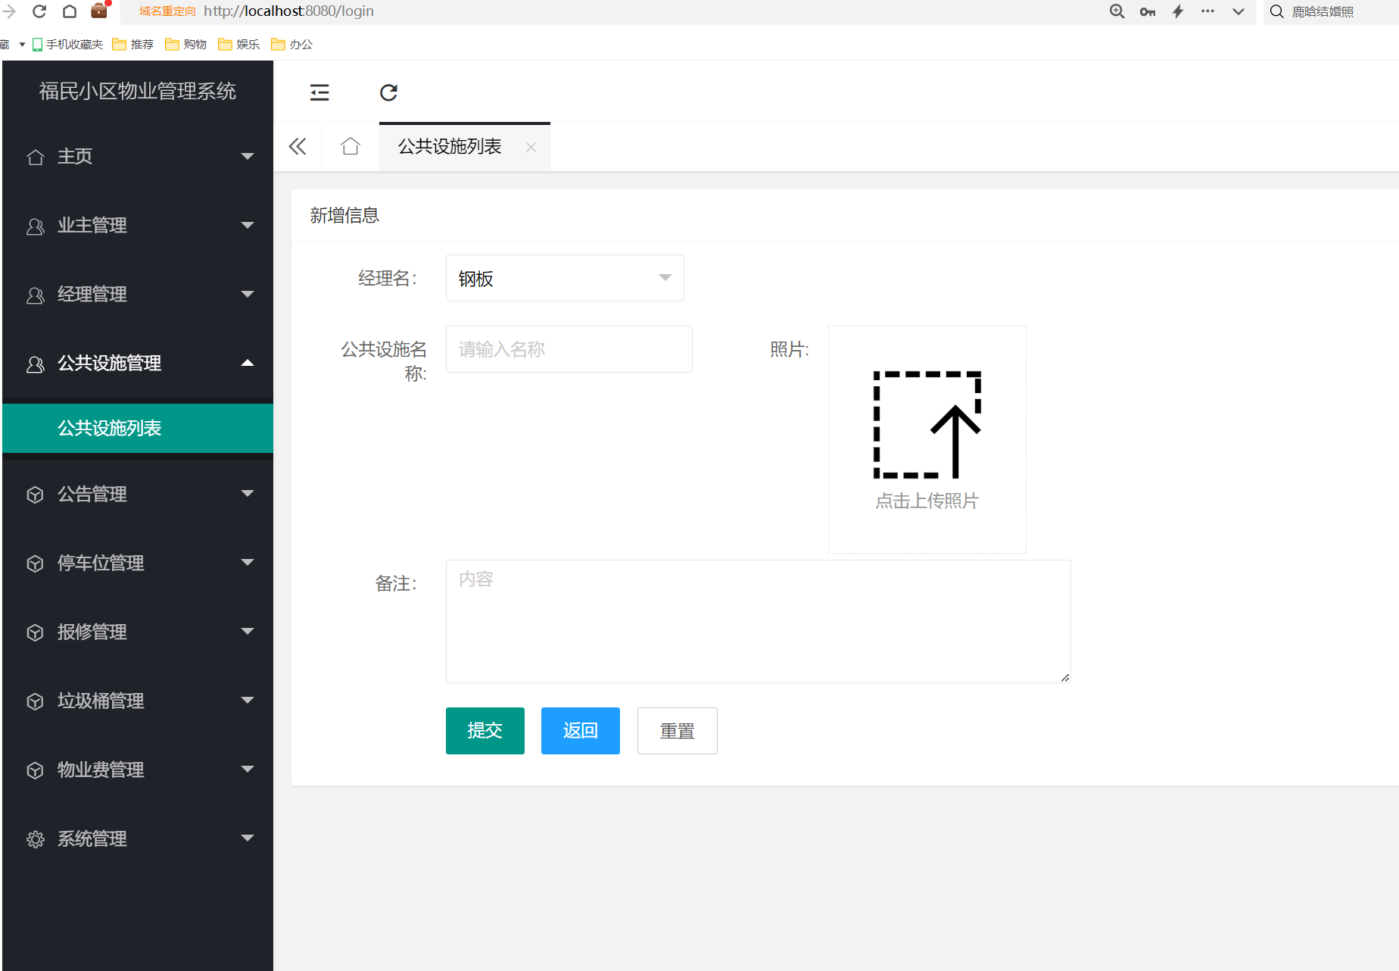This screenshot has height=971, width=1399.
Task: Open the 报修管理 sidebar menu
Action: coord(138,632)
